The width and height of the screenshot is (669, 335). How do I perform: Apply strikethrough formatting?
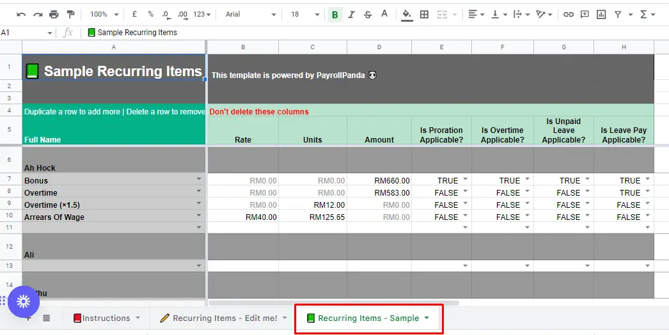[368, 15]
